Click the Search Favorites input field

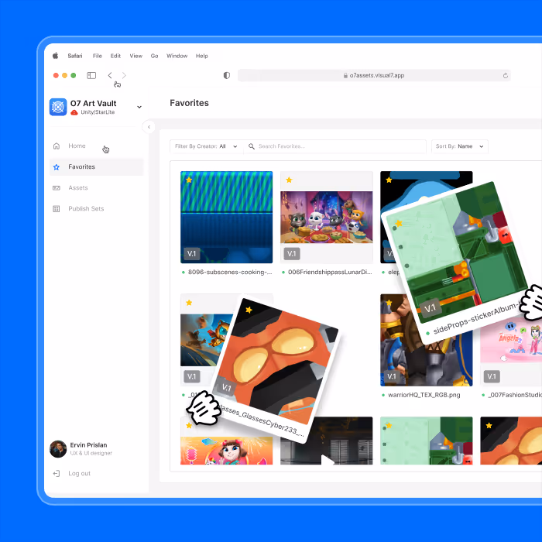(x=335, y=146)
